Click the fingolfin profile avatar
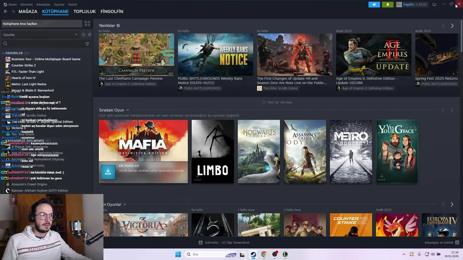This screenshot has width=463, height=260. [x=399, y=4]
